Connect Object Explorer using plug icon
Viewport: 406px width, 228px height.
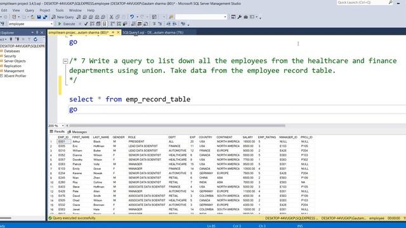click(x=11, y=39)
